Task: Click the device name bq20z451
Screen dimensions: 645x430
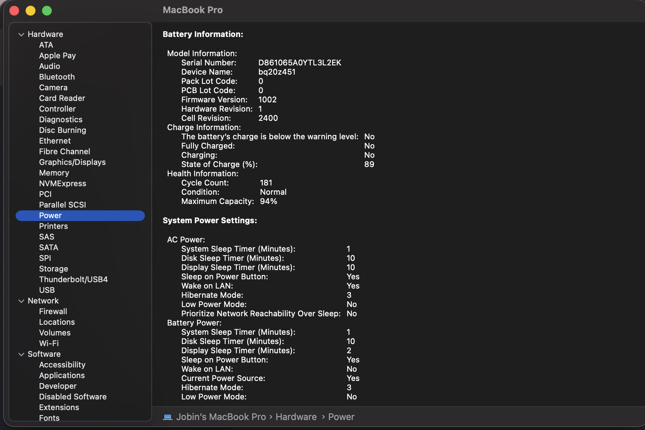Action: 277,72
